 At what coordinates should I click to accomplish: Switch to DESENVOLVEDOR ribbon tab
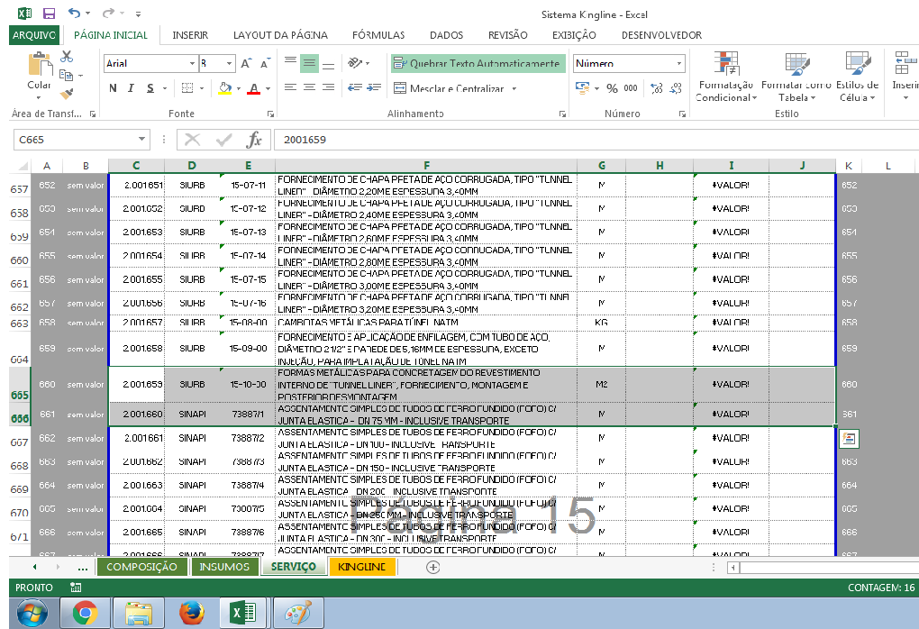[x=661, y=35]
